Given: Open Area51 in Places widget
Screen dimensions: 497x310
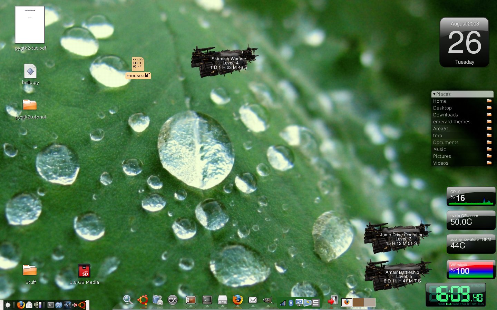Looking at the screenshot, I should pyautogui.click(x=462, y=128).
